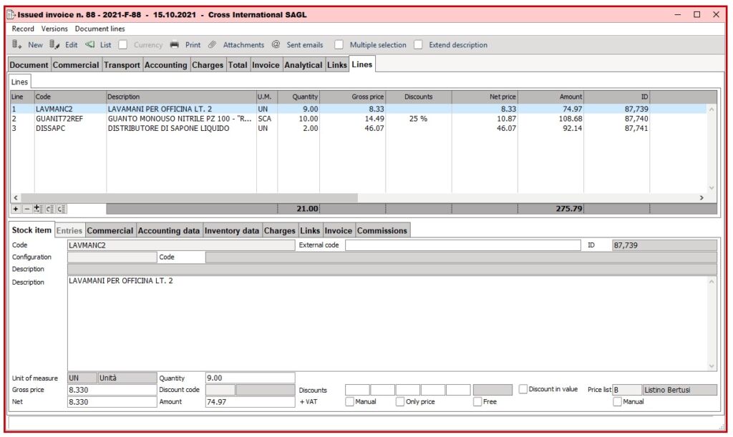The image size is (733, 437).
Task: Tick the Extend description checkbox
Action: (418, 45)
